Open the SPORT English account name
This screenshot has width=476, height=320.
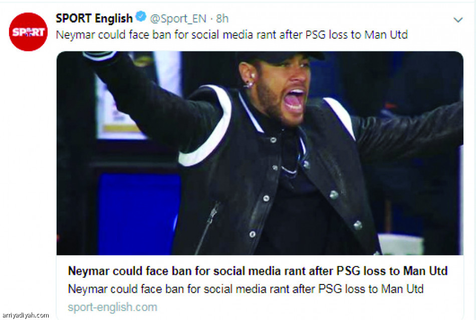coord(94,18)
